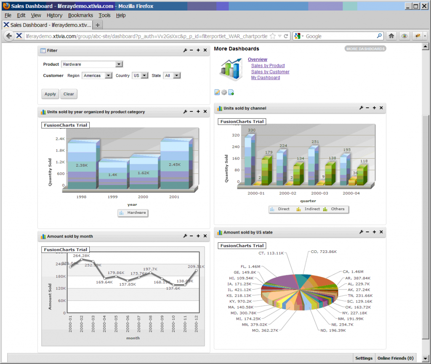
Task: Maximize the Amount sold by US state portlet
Action: click(x=375, y=232)
